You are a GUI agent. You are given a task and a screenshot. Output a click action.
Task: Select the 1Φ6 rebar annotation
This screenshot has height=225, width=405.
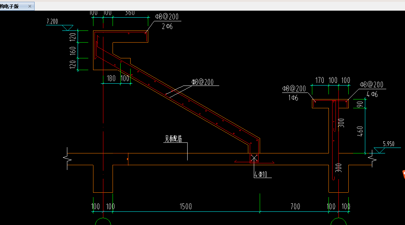point(293,98)
